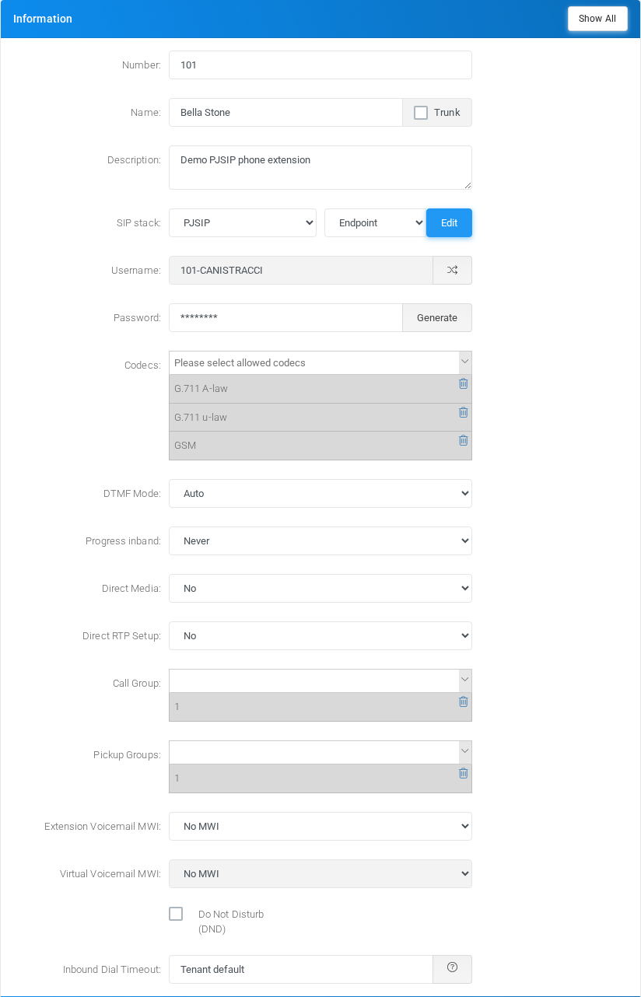The width and height of the screenshot is (641, 997).
Task: Open the Endpoint dropdown
Action: [x=375, y=222]
